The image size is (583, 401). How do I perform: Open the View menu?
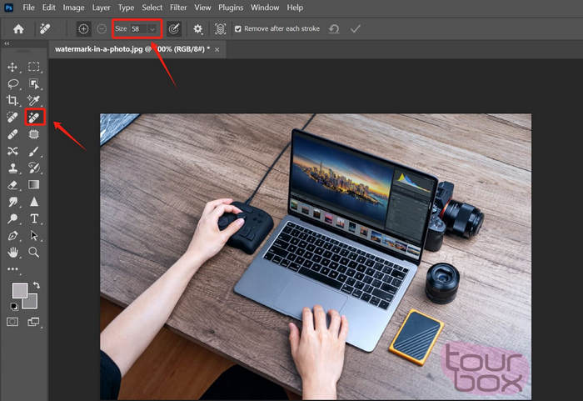[202, 8]
